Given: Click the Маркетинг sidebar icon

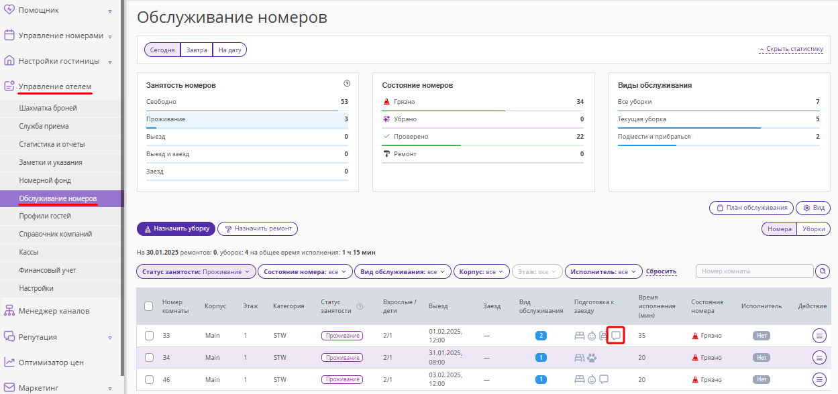Looking at the screenshot, I should 9,387.
